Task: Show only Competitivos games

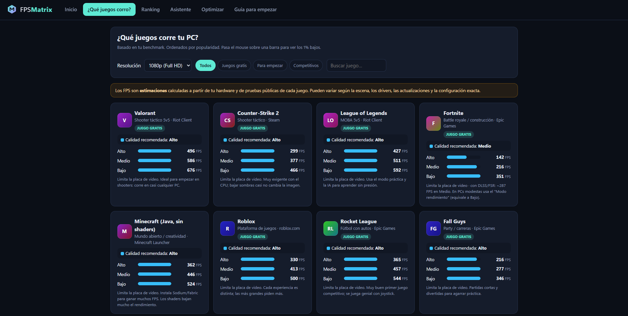Action: 306,65
